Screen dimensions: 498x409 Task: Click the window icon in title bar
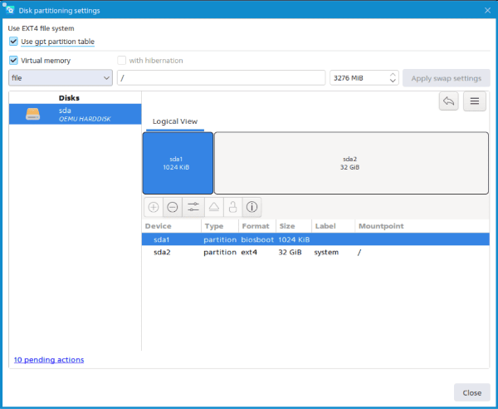coord(9,10)
